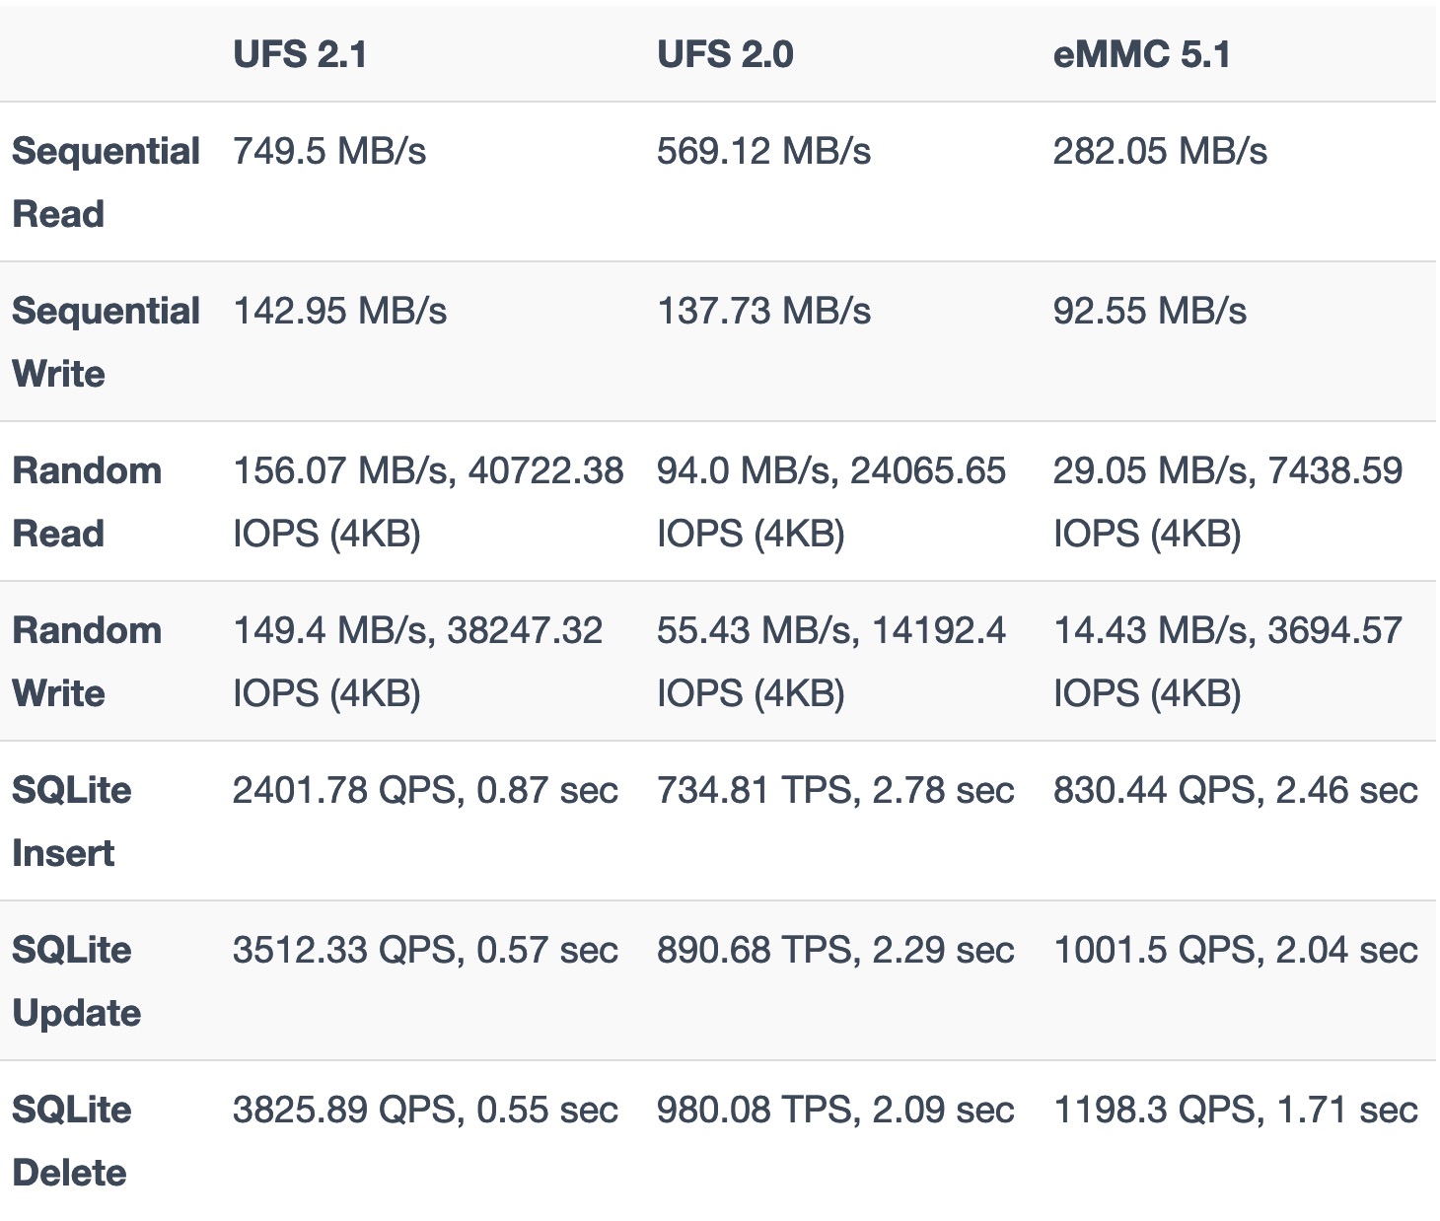Select the 282.05 MB/s cell
Screen dimensions: 1440x1221
(x=1160, y=152)
